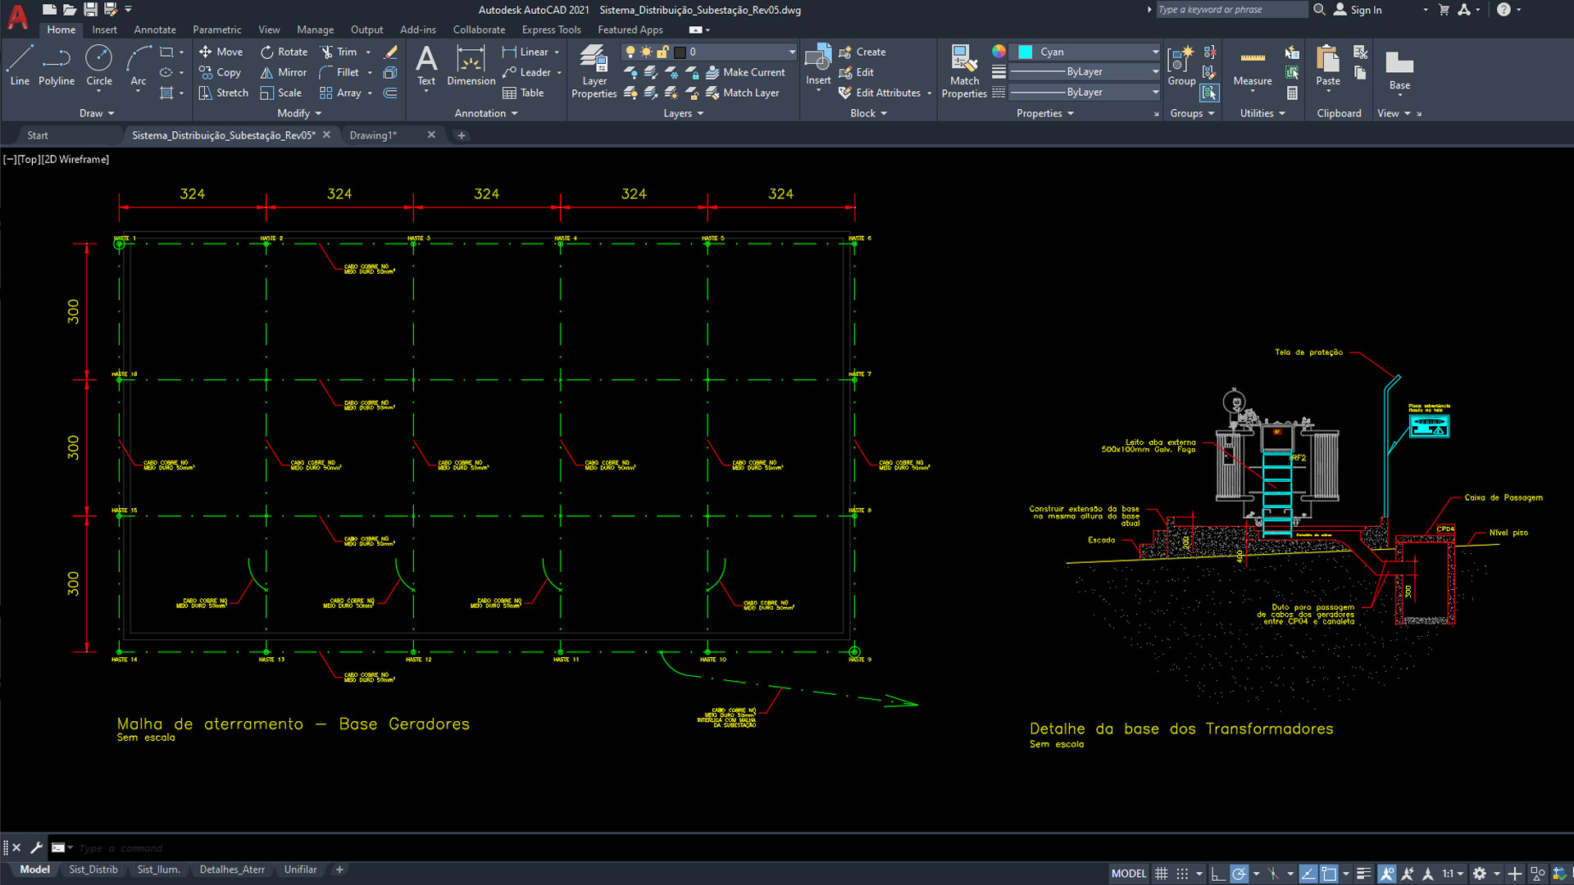Click the Edit Attributes button

[886, 93]
